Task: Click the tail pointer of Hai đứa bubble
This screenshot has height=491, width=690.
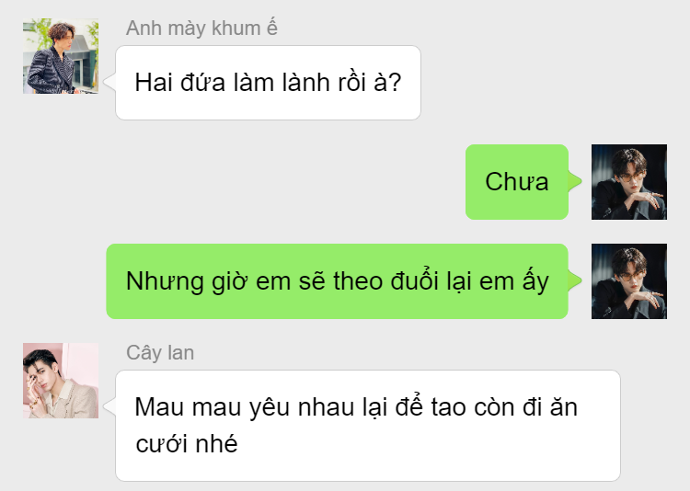Action: point(109,82)
